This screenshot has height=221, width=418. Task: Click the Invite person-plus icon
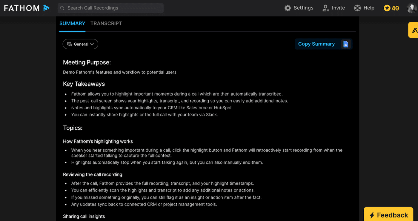pyautogui.click(x=326, y=8)
